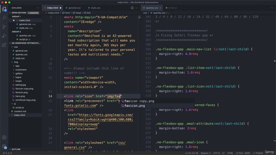
Task: Click the errors and warnings status icon
Action: 7,153
